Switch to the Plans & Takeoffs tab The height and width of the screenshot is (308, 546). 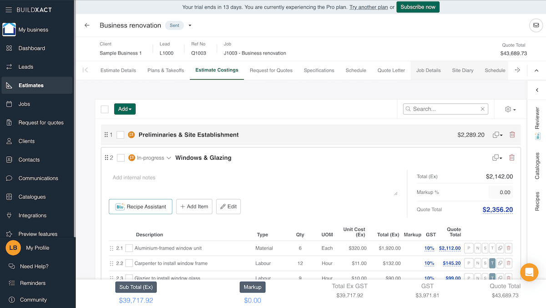165,70
